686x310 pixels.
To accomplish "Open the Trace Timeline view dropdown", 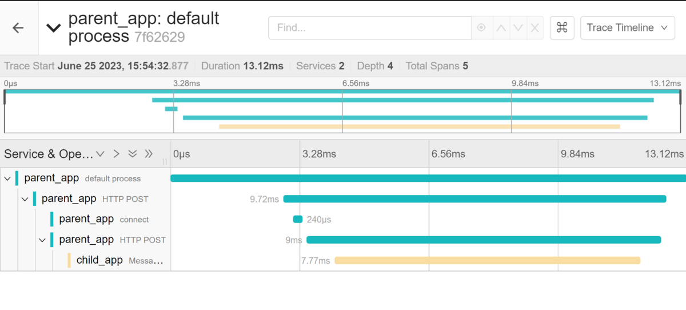I will pos(627,27).
